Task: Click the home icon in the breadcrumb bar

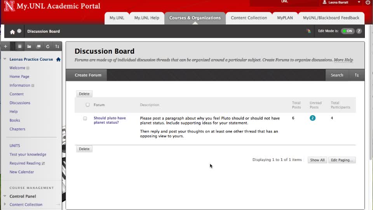Action: [x=12, y=31]
